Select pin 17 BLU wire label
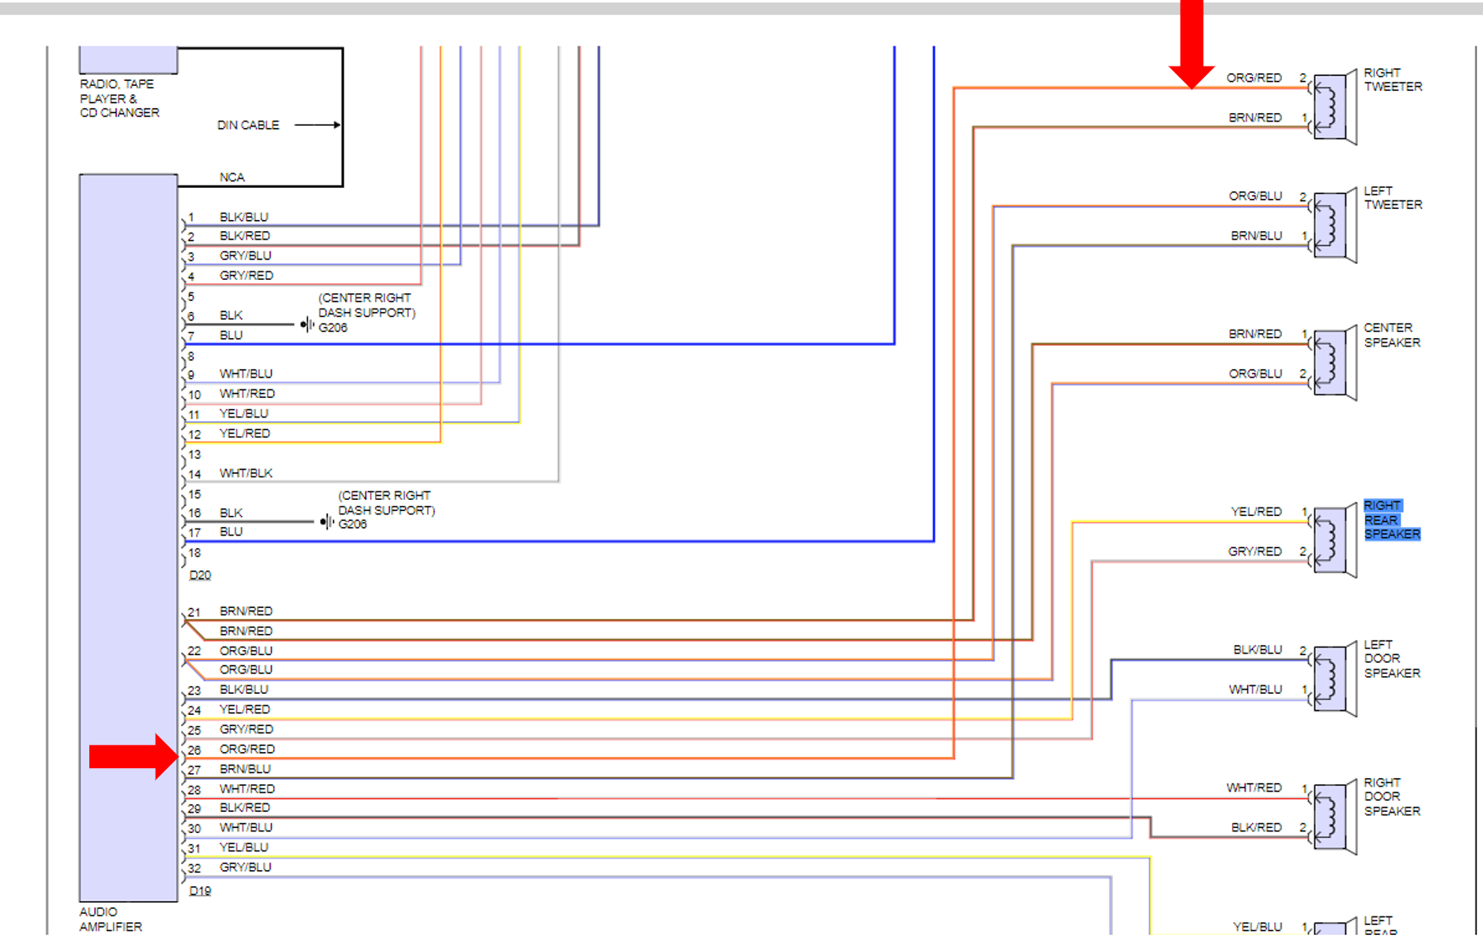The height and width of the screenshot is (951, 1483). [231, 531]
